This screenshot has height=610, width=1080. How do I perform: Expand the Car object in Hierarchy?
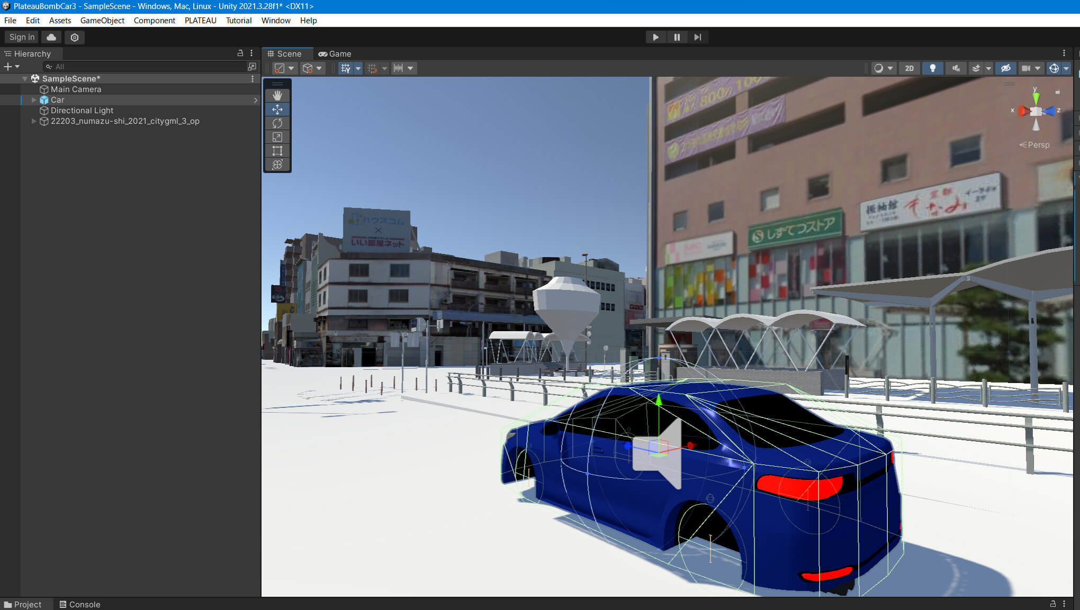click(x=34, y=100)
